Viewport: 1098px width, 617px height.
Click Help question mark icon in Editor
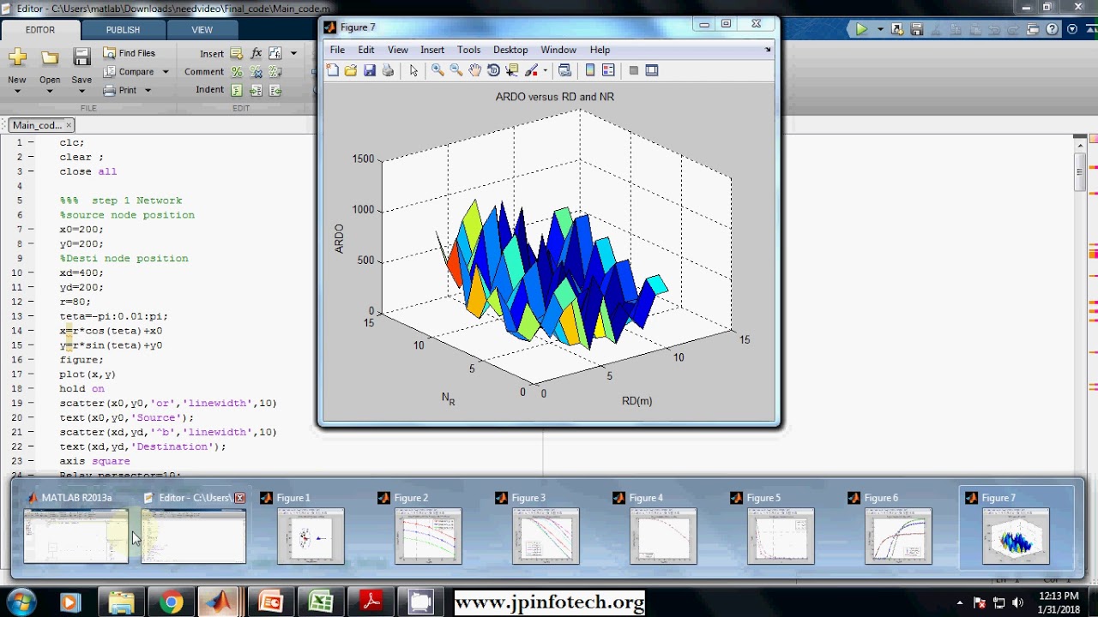[x=1053, y=29]
